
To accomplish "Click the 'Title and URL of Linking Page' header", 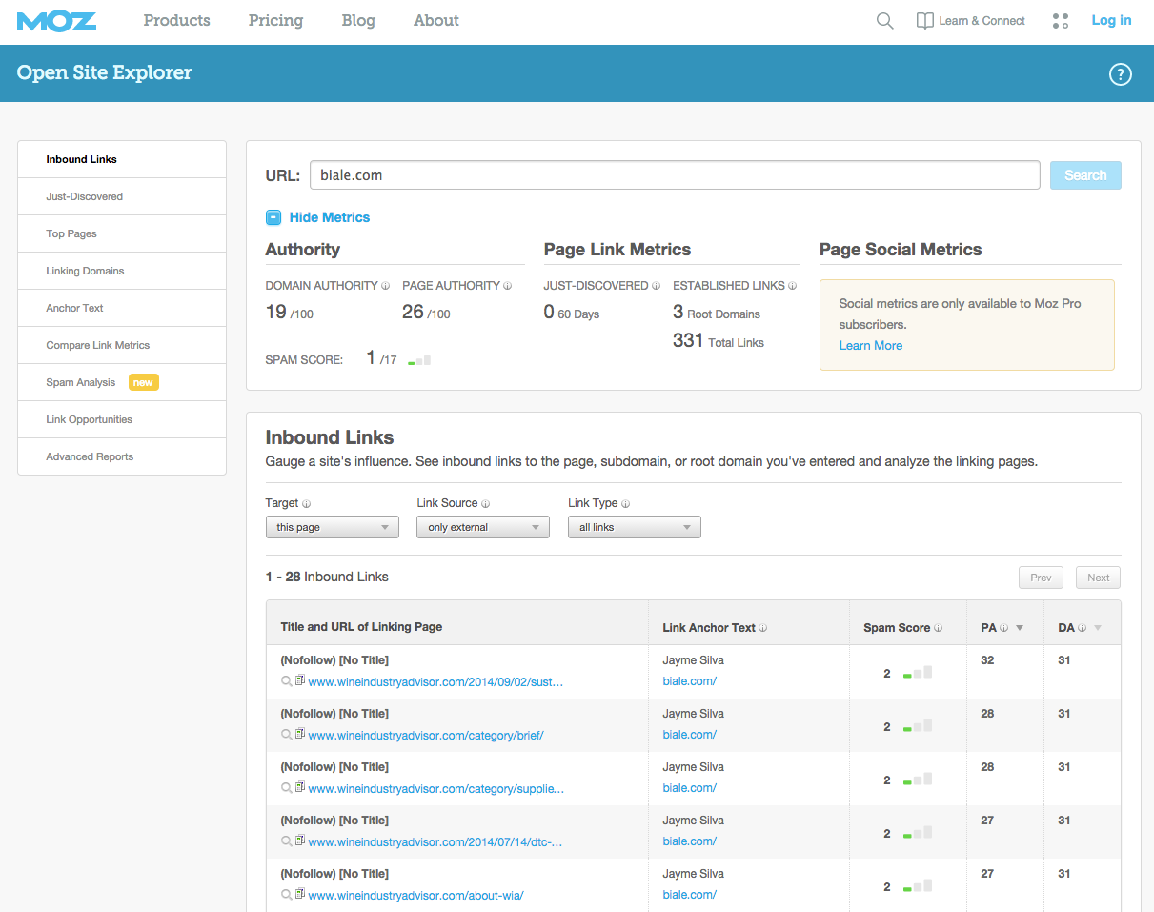I will [x=361, y=627].
